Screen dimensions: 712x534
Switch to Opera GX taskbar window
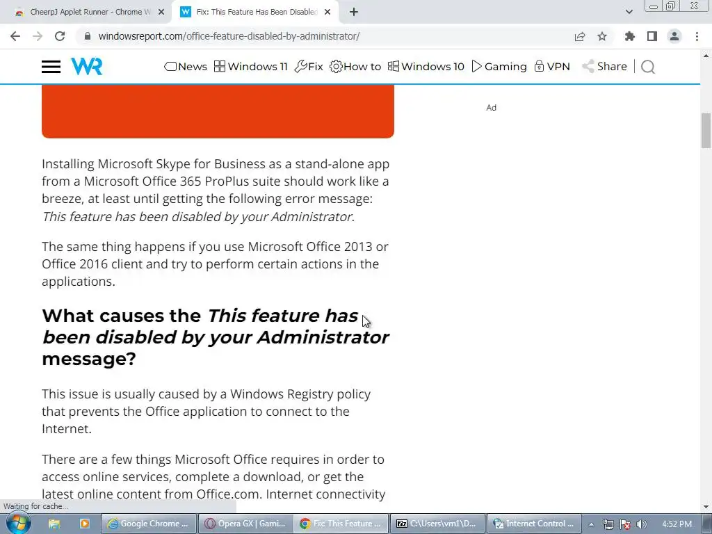[245, 524]
